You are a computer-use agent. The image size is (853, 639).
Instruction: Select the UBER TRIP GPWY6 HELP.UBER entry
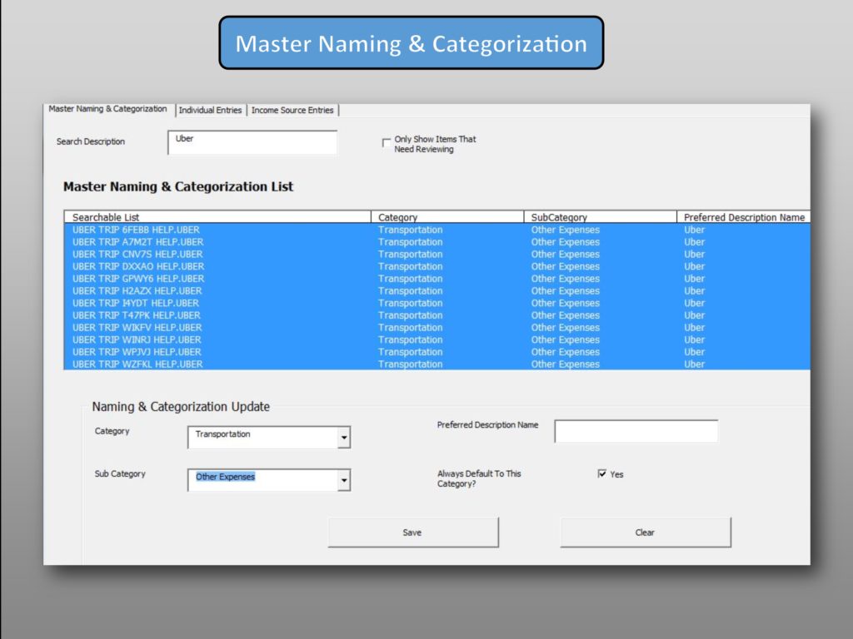pyautogui.click(x=138, y=279)
